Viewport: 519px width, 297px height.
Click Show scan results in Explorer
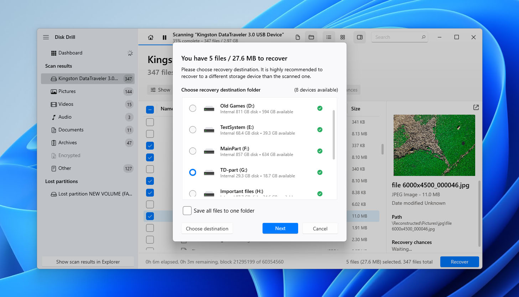88,262
